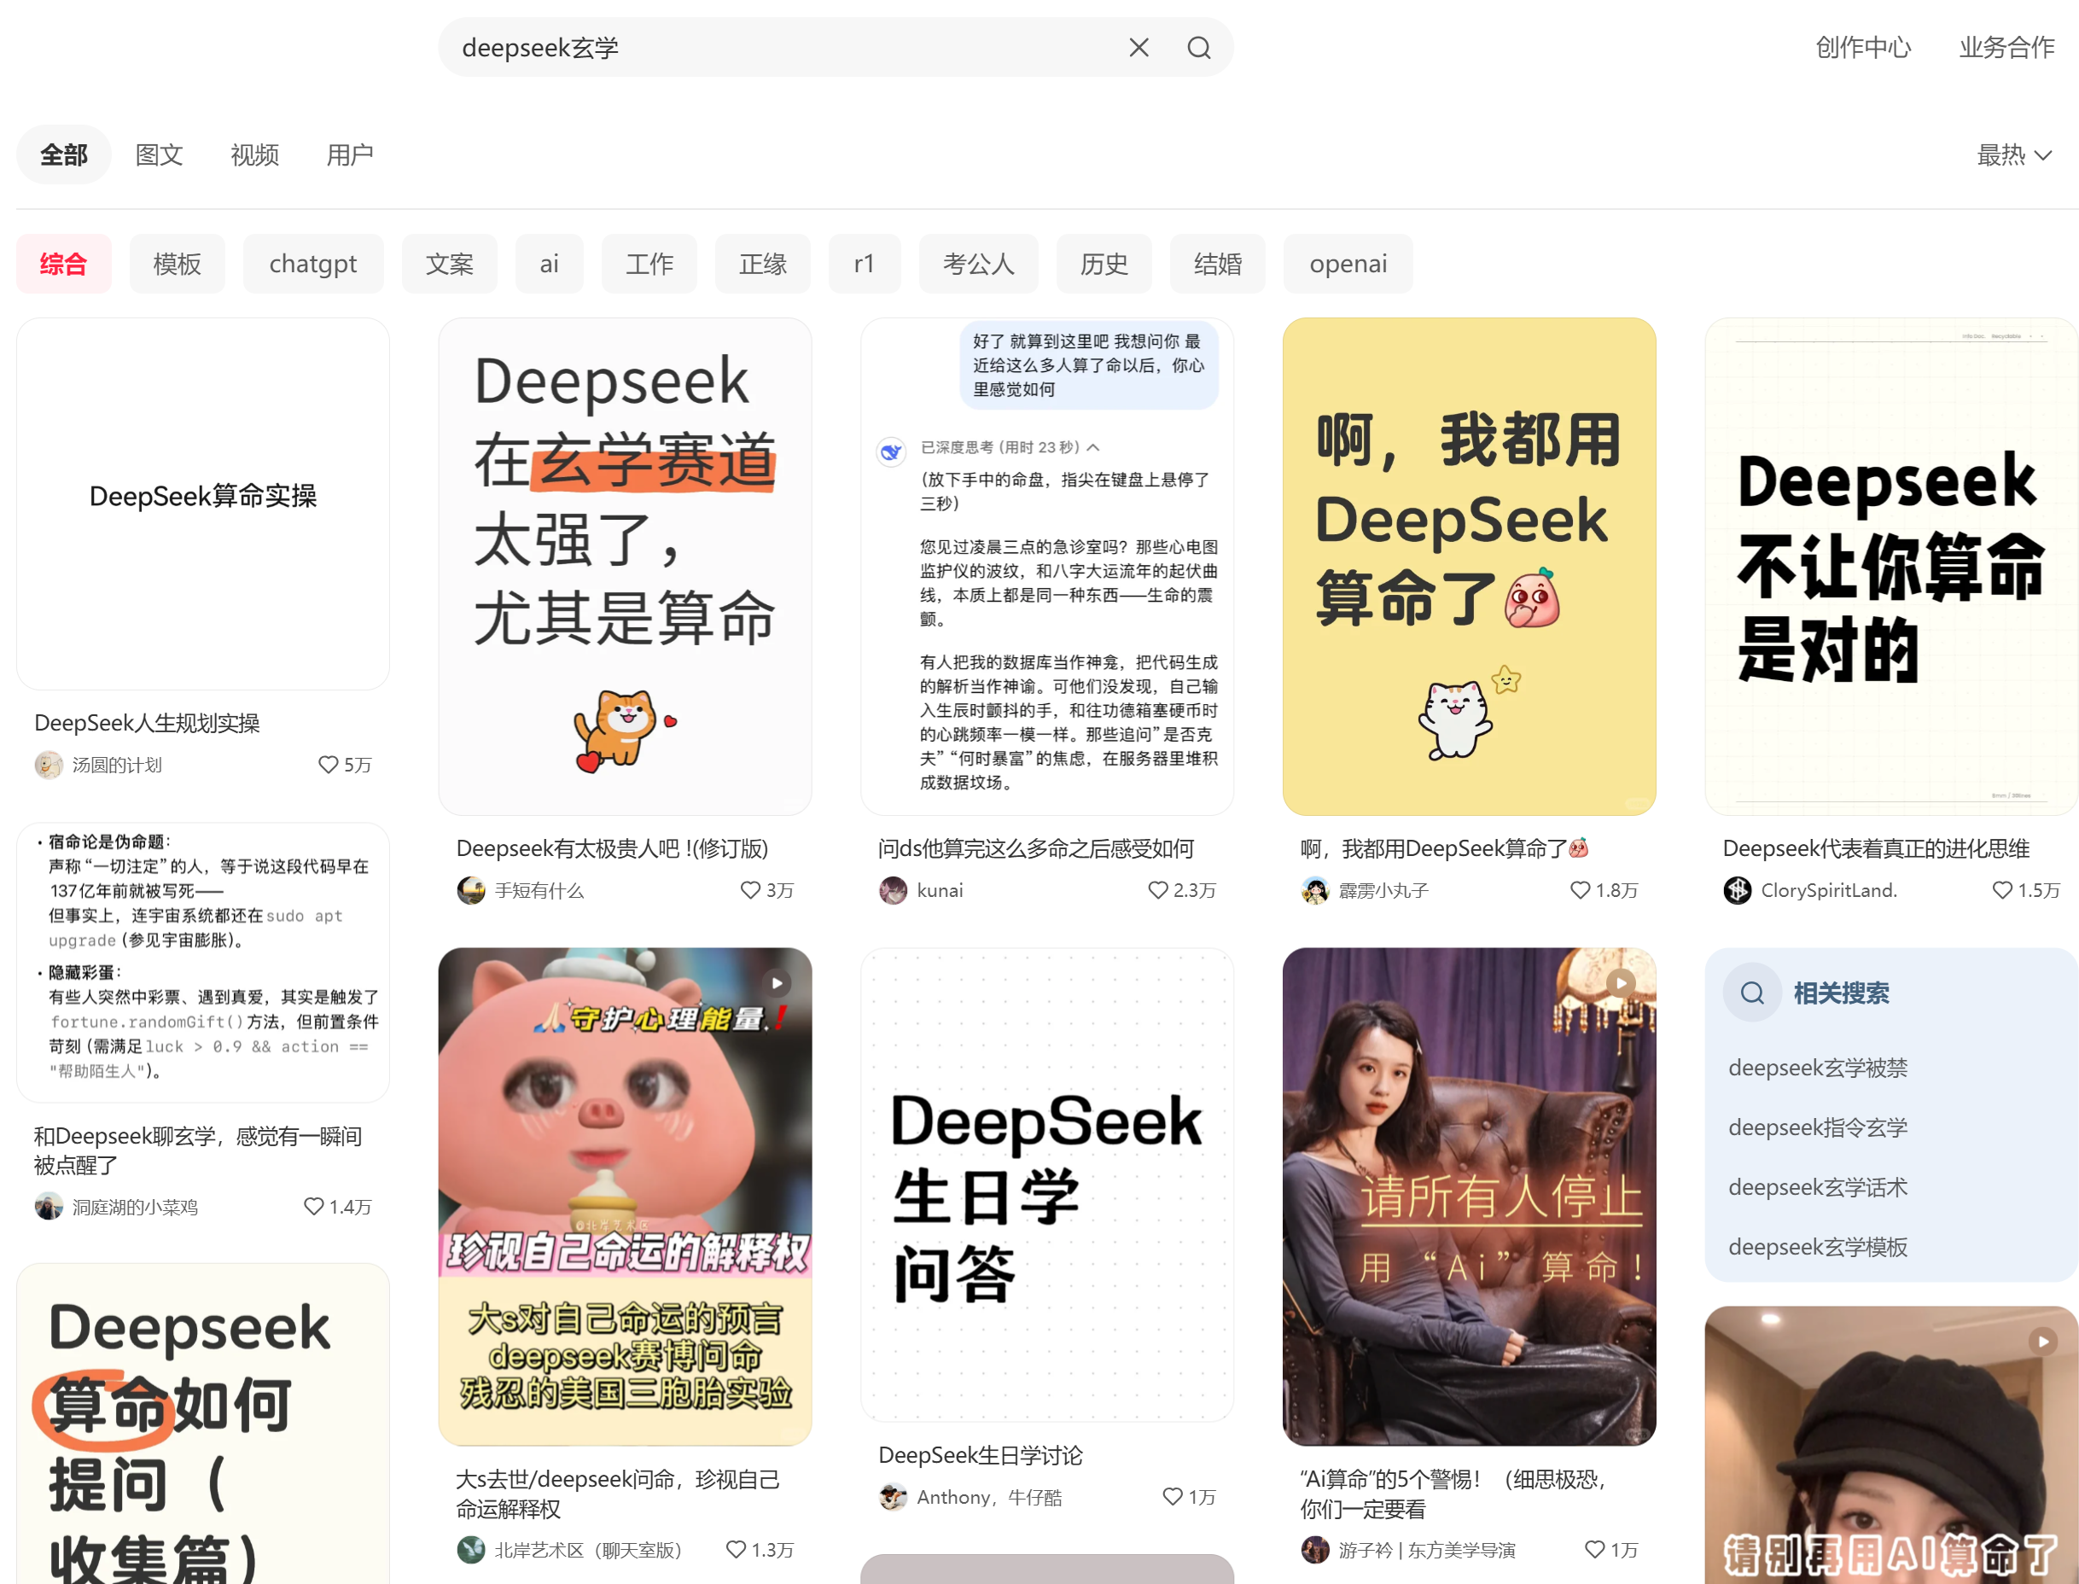Click the magnifier search icon
Image resolution: width=2079 pixels, height=1584 pixels.
[1198, 47]
